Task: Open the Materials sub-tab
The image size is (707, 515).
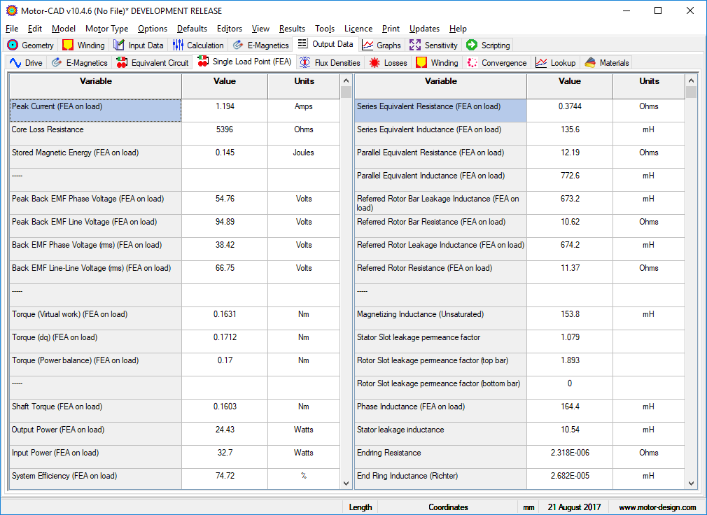Action: point(607,63)
